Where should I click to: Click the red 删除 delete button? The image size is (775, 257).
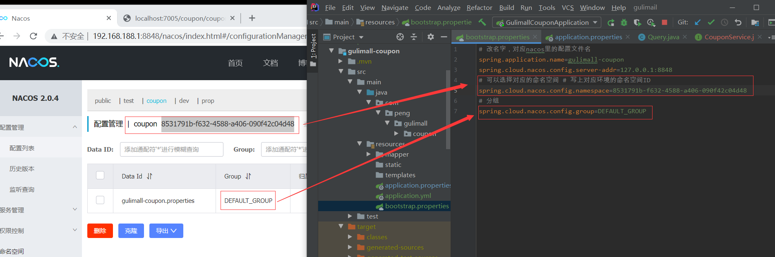point(100,231)
